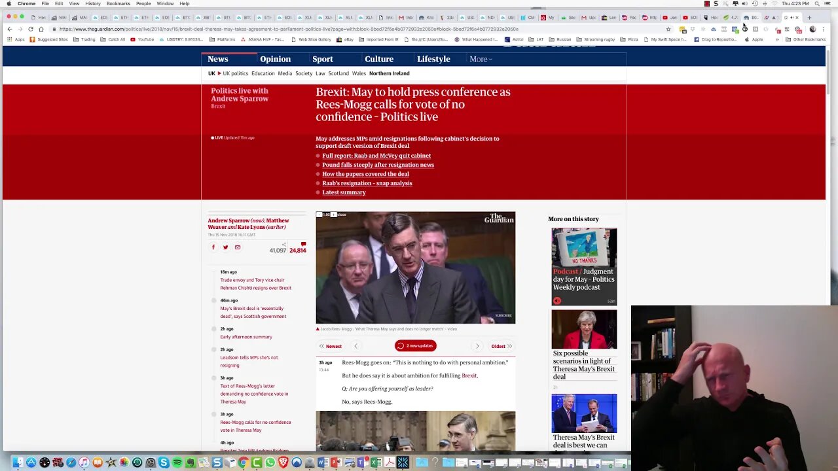Screen dimensions: 838x471
Task: Open Andrew Sparrow author link
Action: (x=228, y=220)
